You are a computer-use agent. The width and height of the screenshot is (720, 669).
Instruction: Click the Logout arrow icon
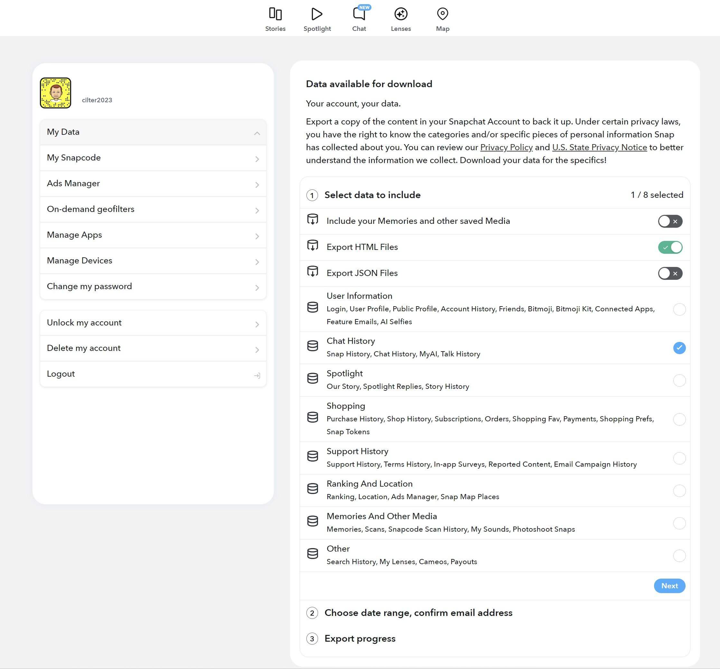tap(257, 375)
